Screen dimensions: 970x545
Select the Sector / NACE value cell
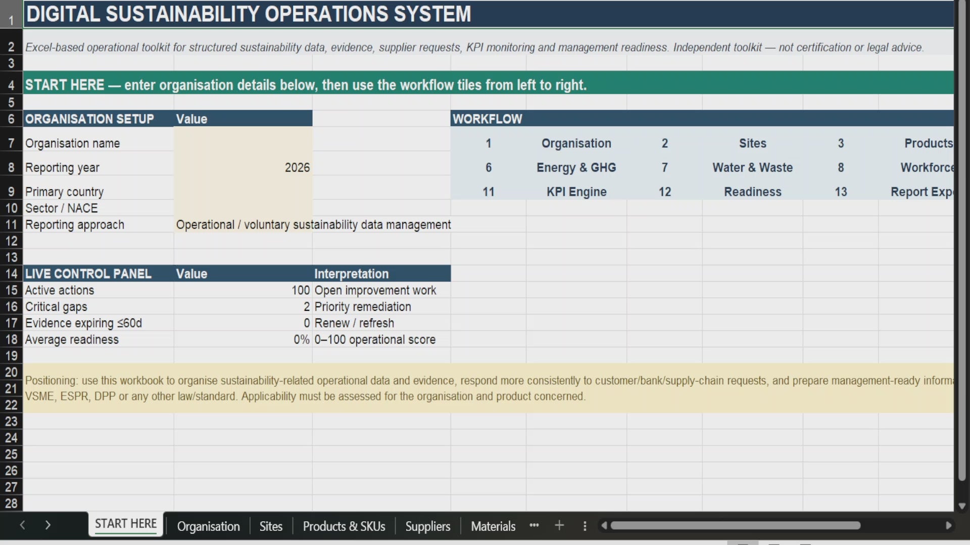[243, 208]
